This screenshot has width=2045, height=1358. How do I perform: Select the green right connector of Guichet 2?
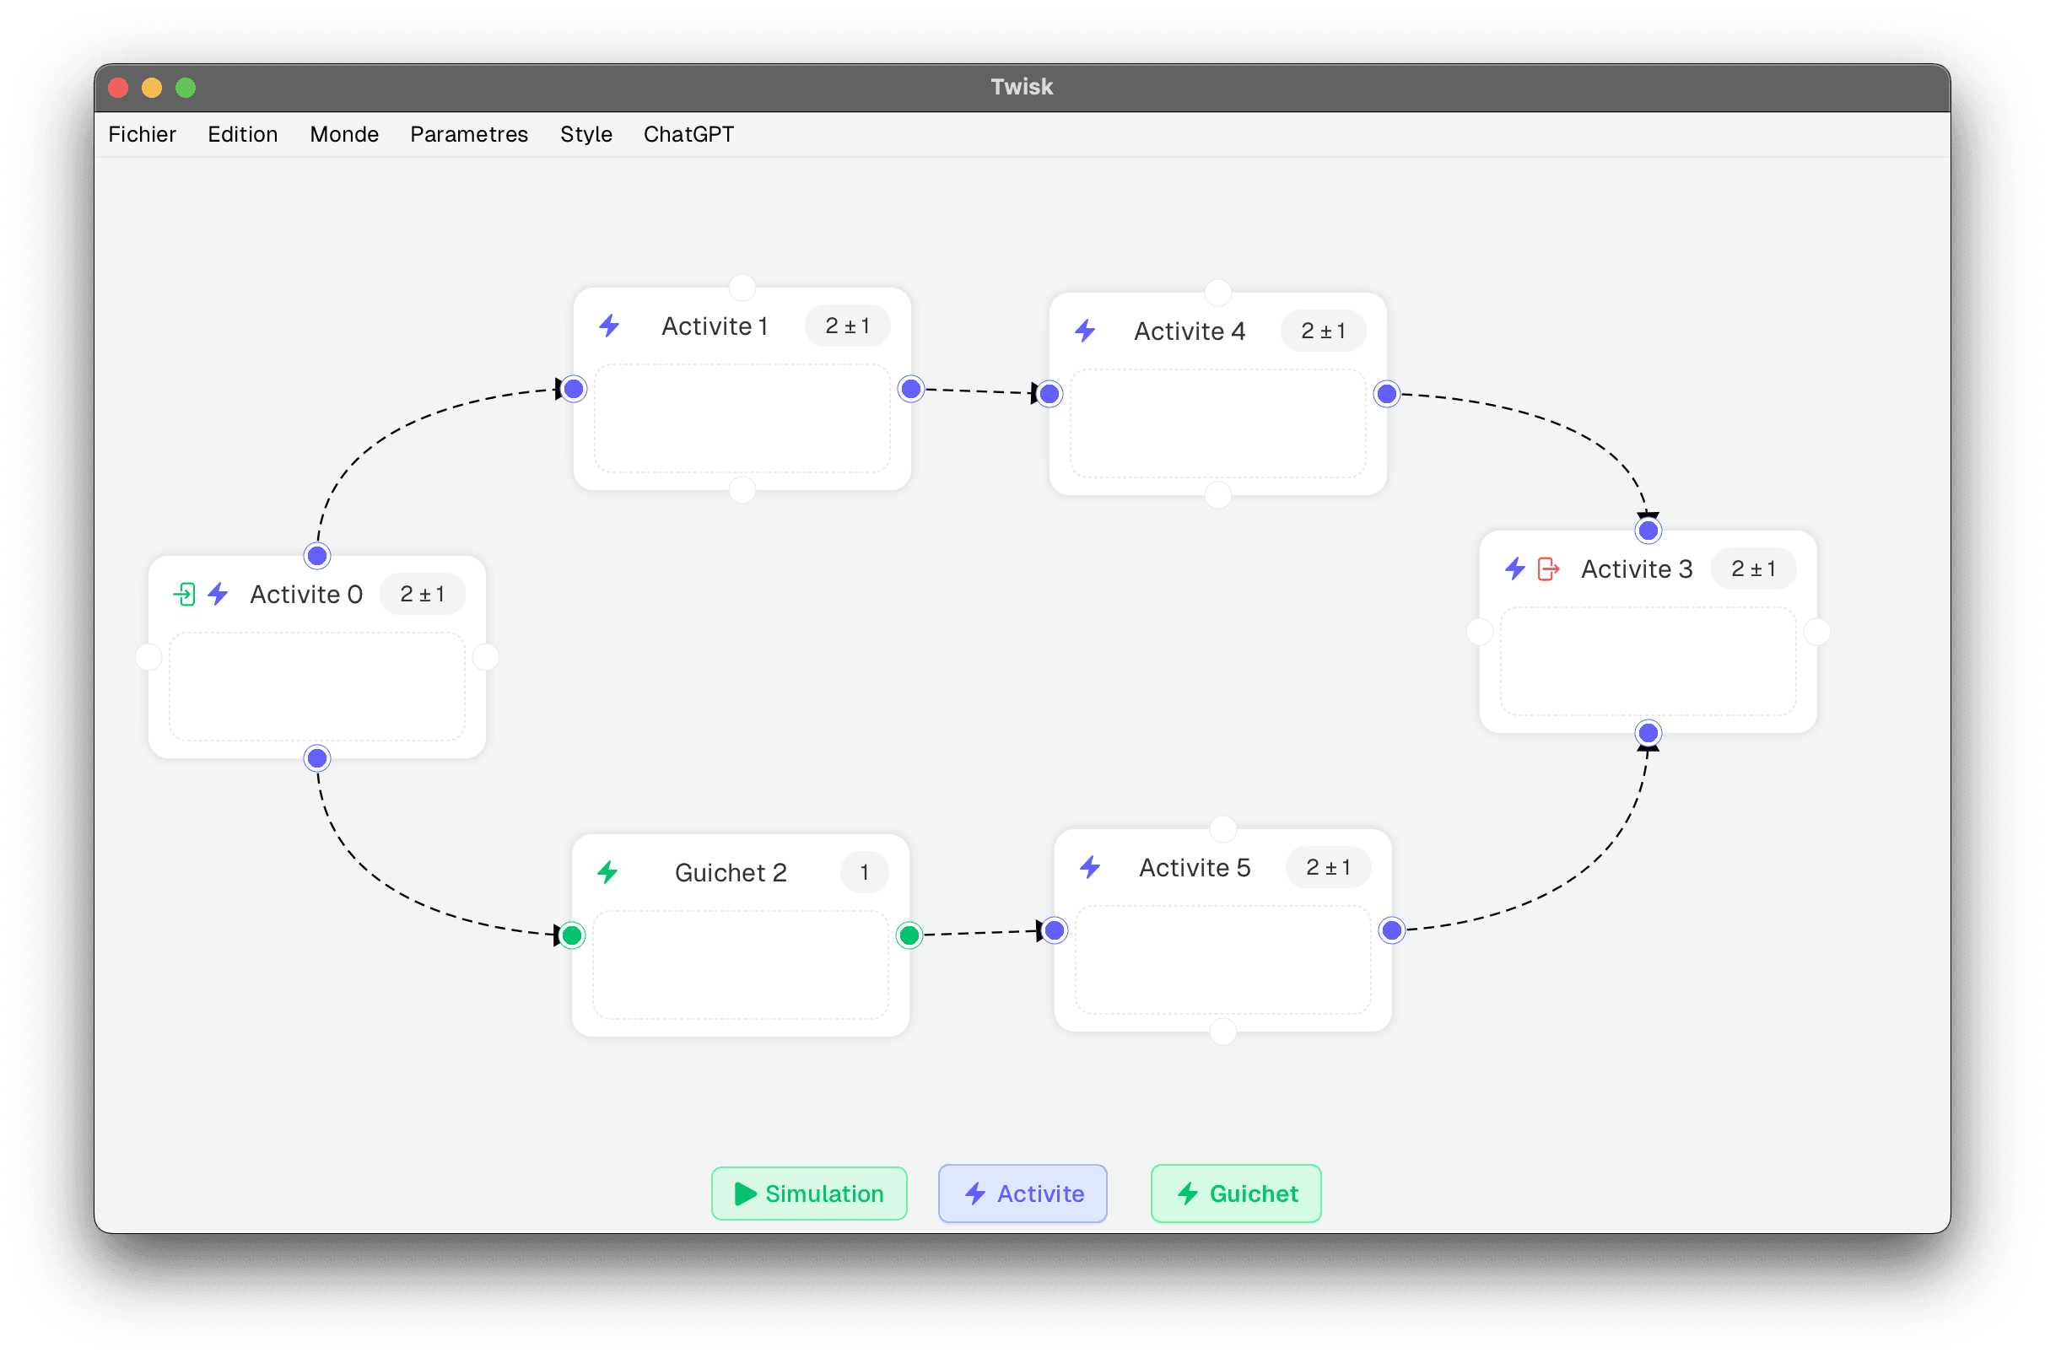(x=909, y=935)
